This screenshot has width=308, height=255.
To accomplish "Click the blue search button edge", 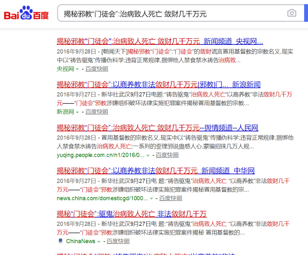I will (x=306, y=13).
